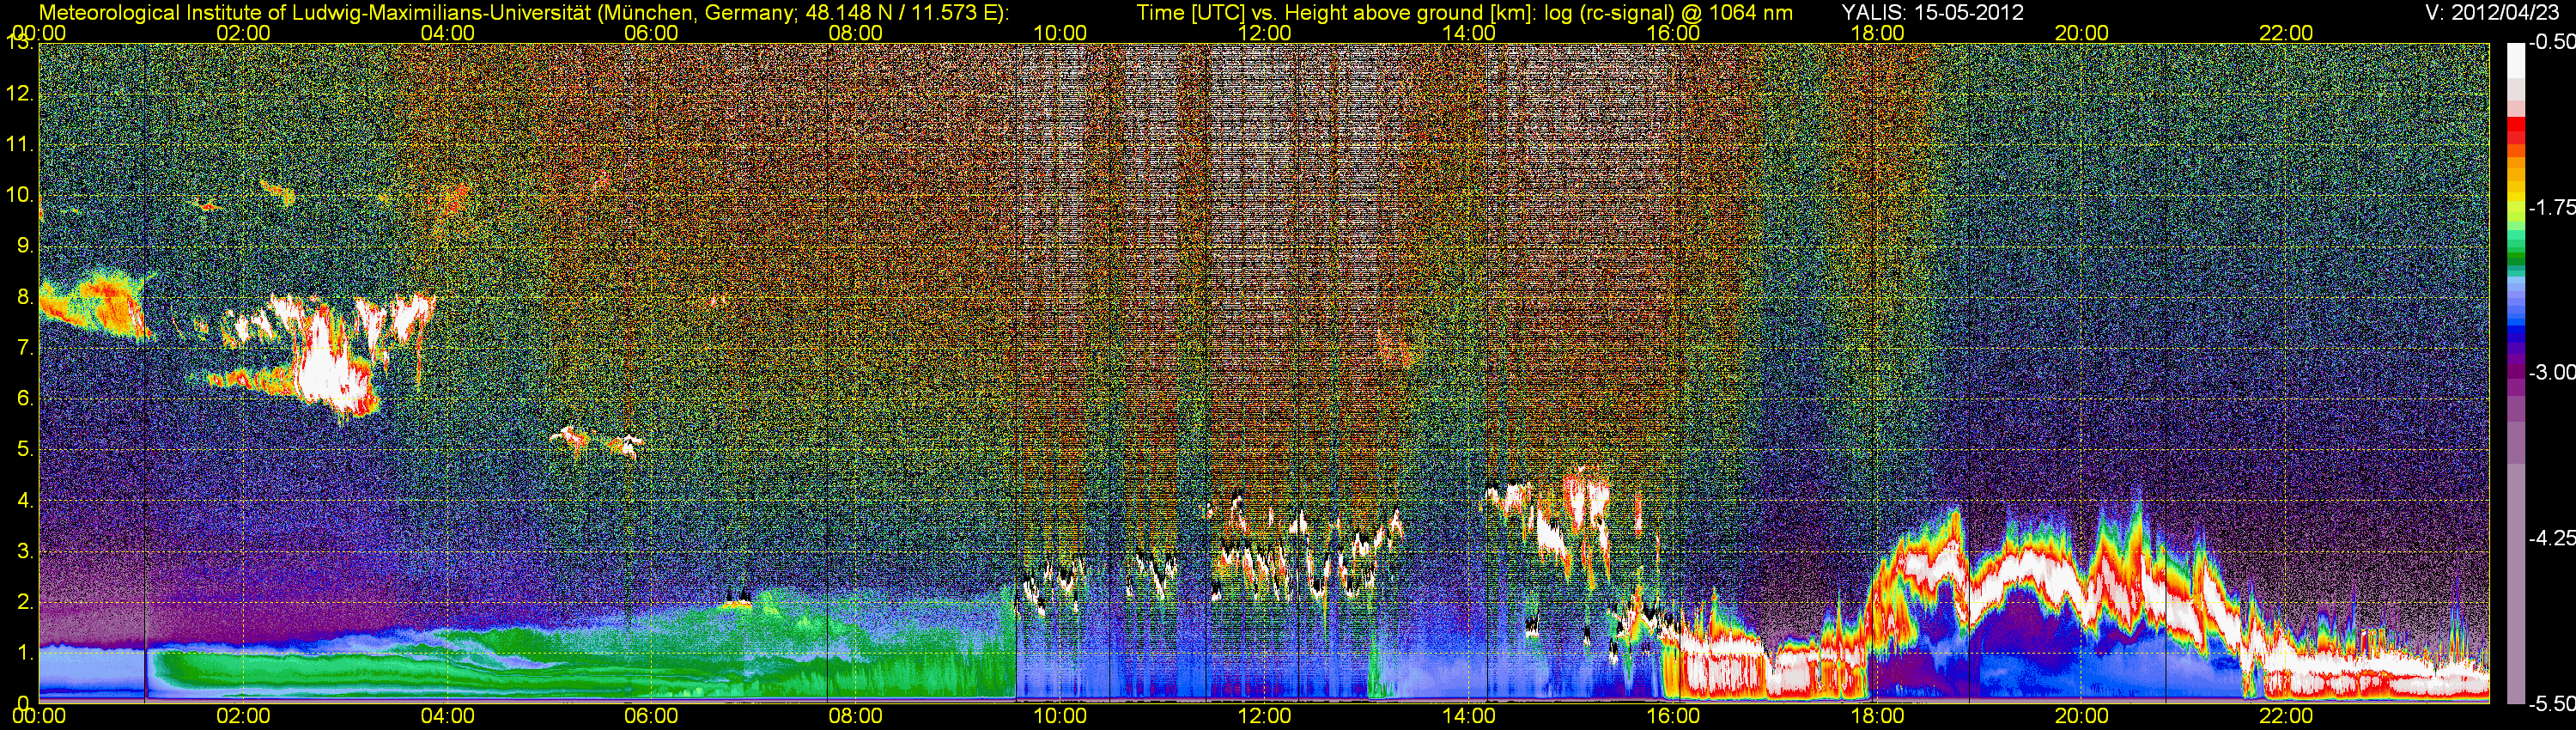Click the '00:00' label on the bottom time axis

pos(39,716)
